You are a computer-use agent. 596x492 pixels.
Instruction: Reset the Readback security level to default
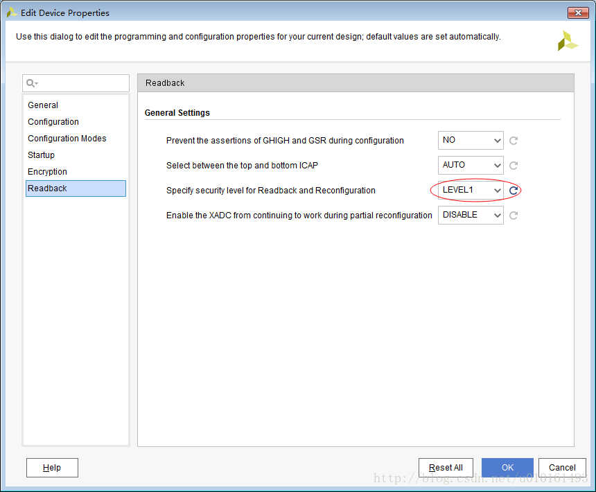tap(514, 191)
